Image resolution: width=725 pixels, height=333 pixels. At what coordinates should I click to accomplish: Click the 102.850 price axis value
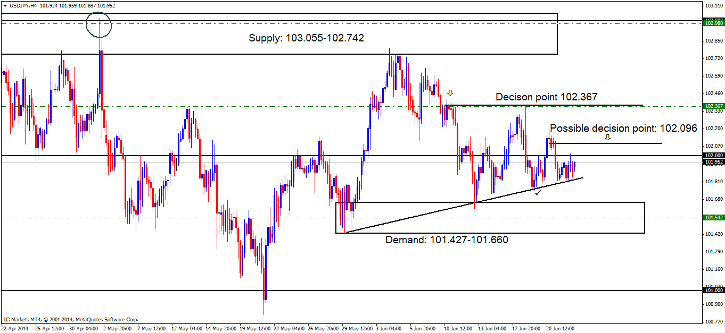714,40
